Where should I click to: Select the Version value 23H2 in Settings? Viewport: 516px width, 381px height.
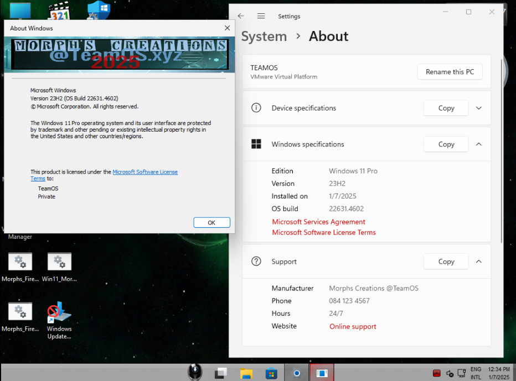coord(337,184)
